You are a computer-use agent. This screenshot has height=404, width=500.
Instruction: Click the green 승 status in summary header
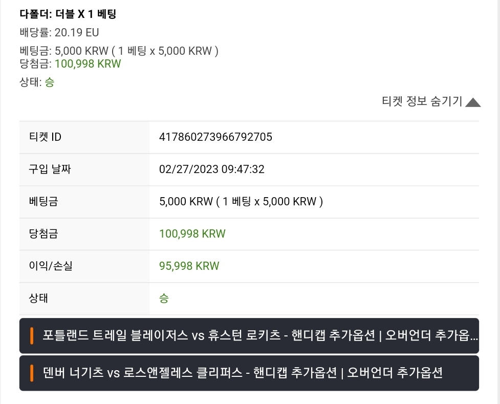click(50, 82)
